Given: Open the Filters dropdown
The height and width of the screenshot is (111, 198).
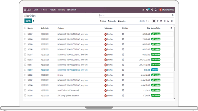Looking at the screenshot, I should click(103, 21).
